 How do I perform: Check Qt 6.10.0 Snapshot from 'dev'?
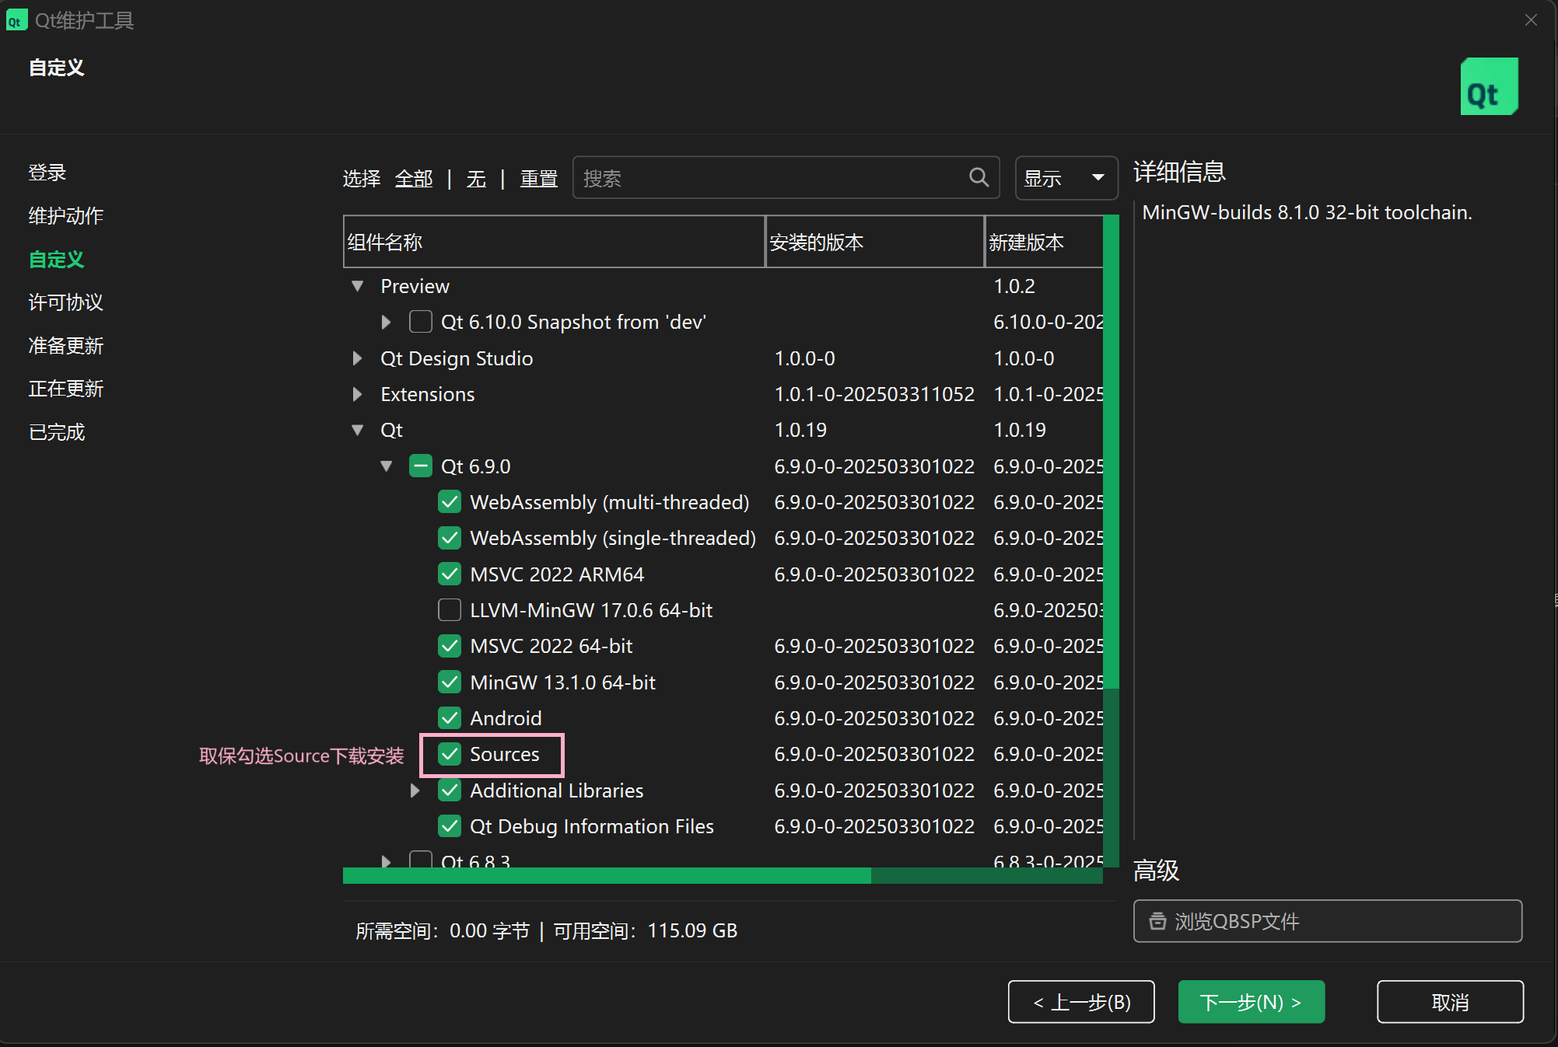(x=420, y=321)
